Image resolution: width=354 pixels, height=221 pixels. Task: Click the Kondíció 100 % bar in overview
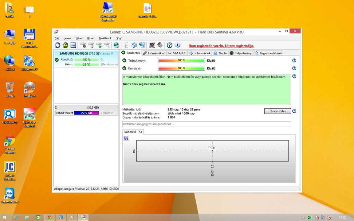pos(181,68)
